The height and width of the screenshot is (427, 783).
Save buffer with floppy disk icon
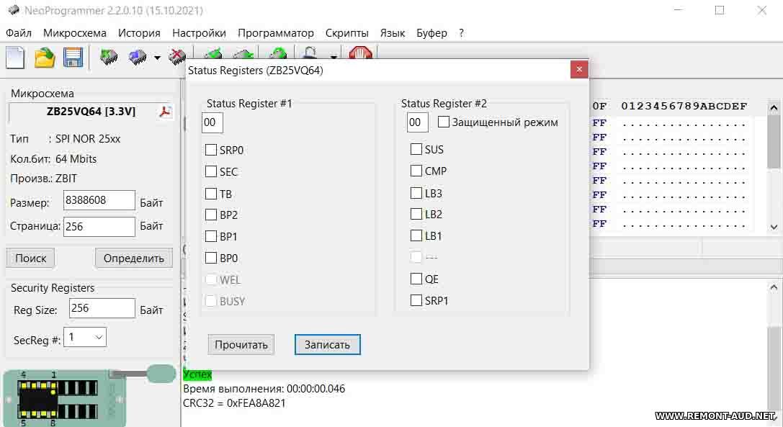coord(73,58)
